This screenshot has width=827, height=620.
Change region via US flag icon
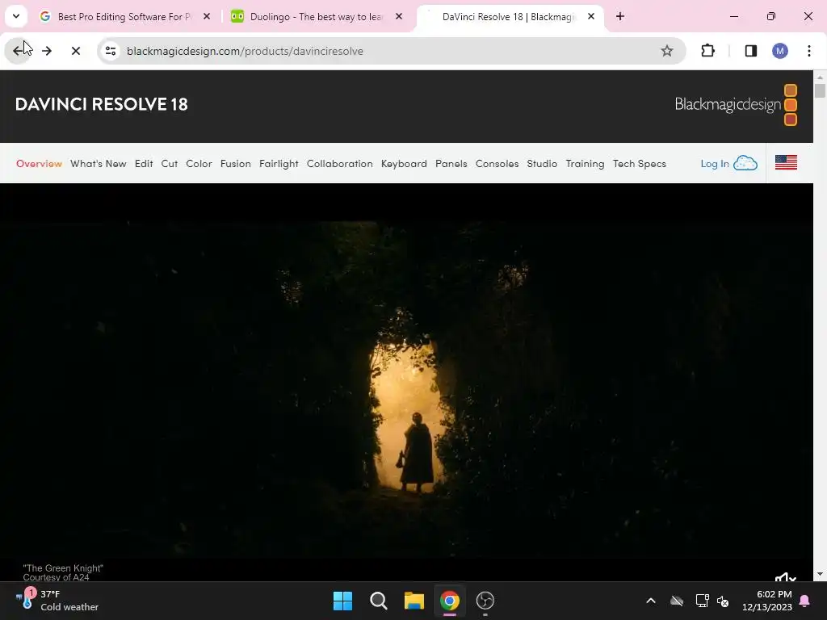point(786,162)
